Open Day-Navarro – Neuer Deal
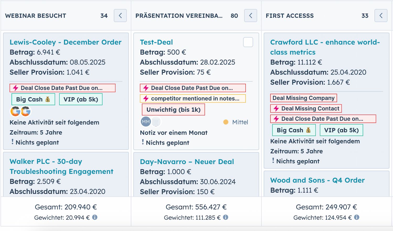 [187, 162]
